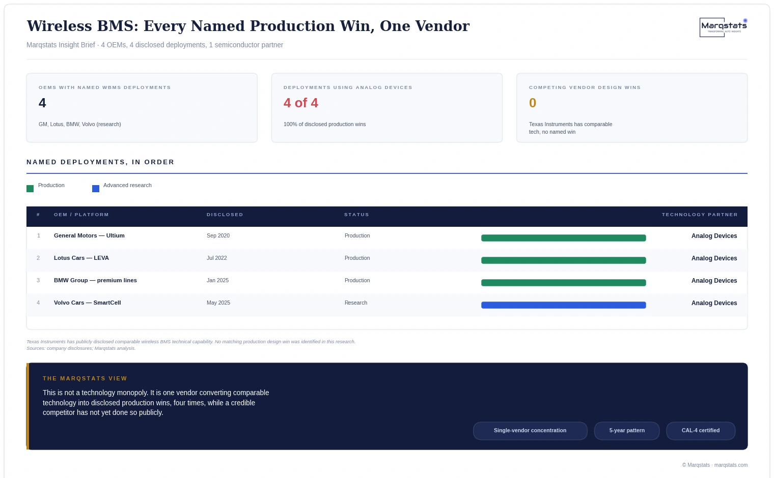Click the "Texas Instruments has comparable tech" card note

click(571, 128)
